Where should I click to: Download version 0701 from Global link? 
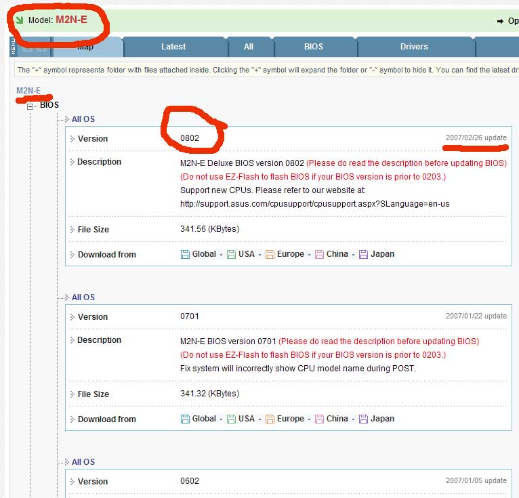coord(204,419)
